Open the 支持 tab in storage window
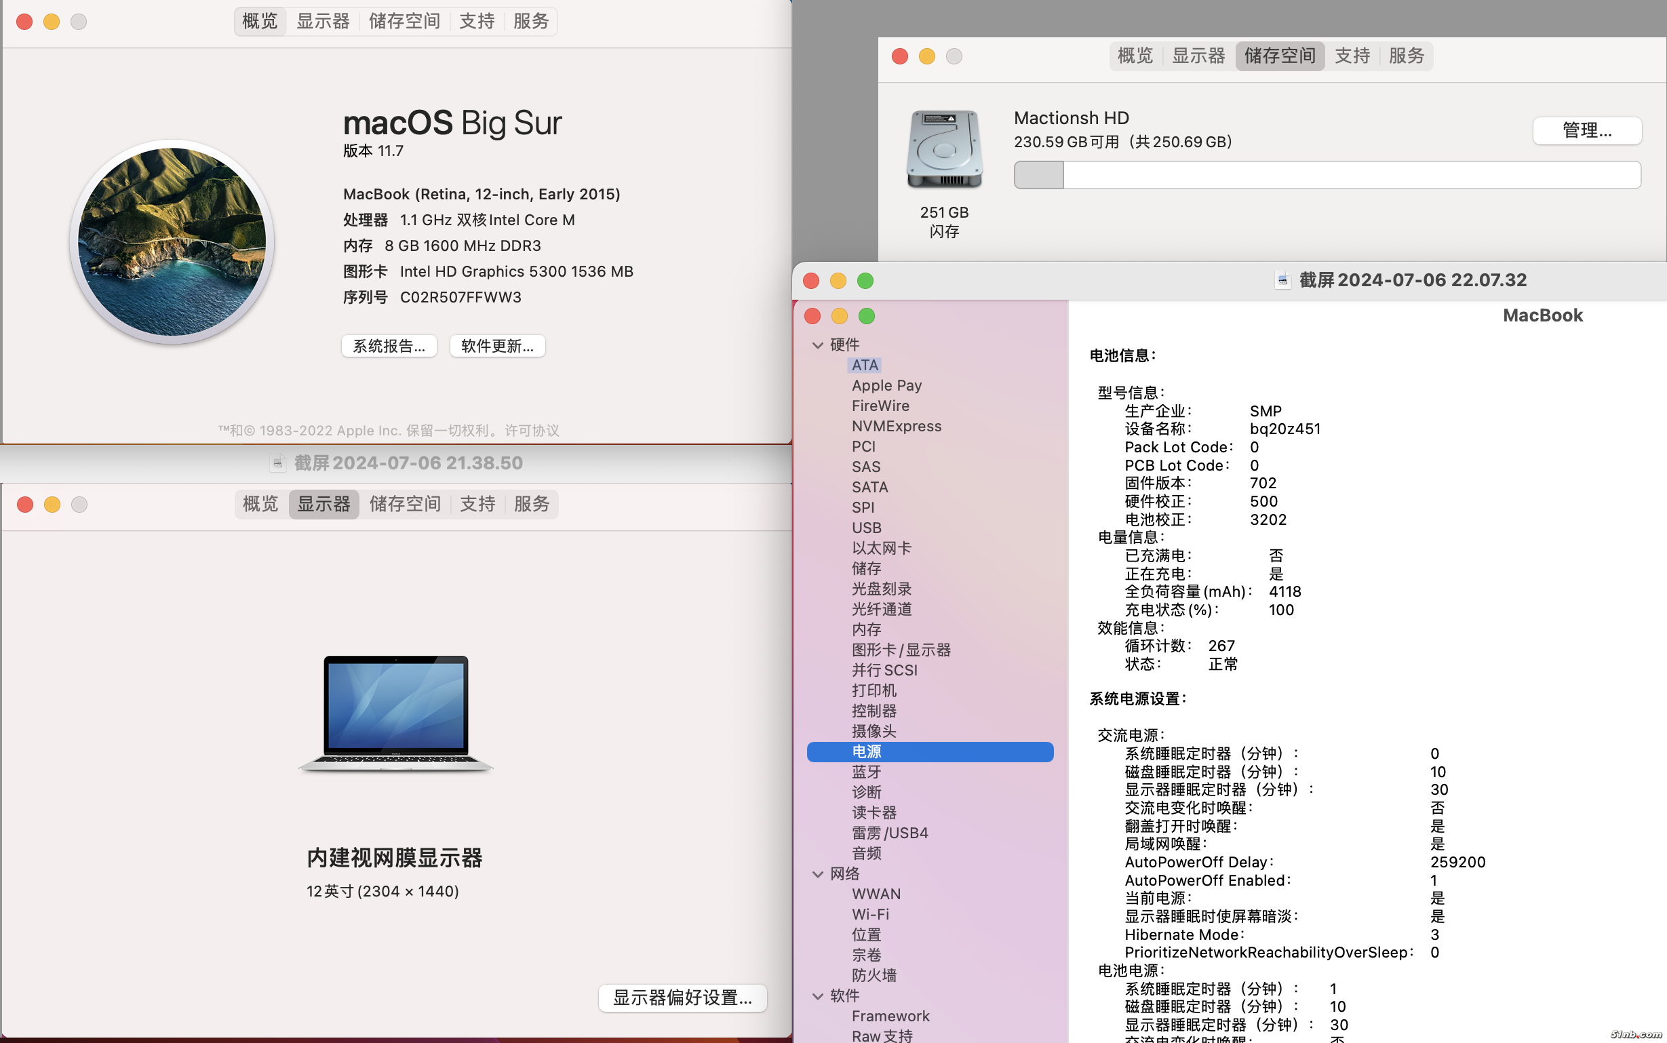 click(1351, 56)
